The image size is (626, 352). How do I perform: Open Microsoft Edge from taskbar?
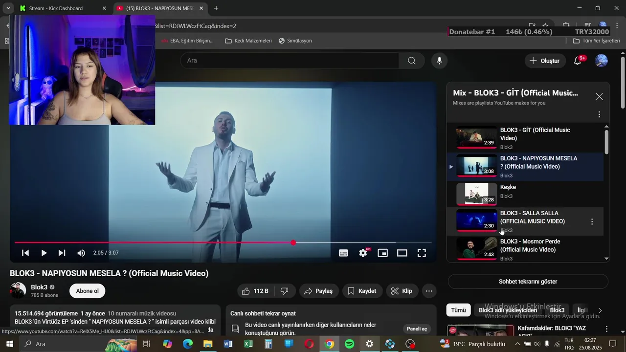(x=188, y=344)
